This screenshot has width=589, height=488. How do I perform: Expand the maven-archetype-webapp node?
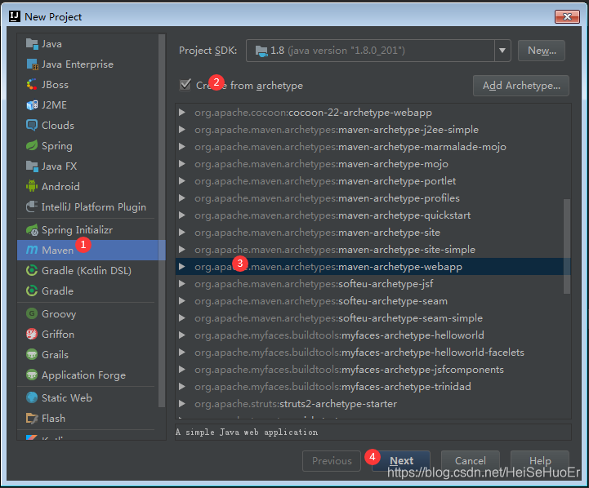(x=182, y=267)
